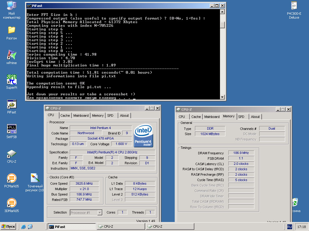Click the memory Size 1024 MBytes field
Viewport: 309px width, 231px height.
pos(210,134)
